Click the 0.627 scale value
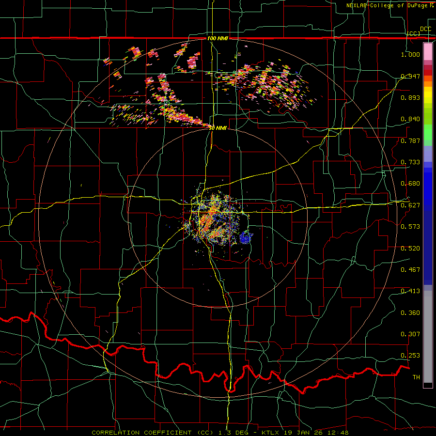Viewport: 436px width, 436px height. [x=410, y=205]
